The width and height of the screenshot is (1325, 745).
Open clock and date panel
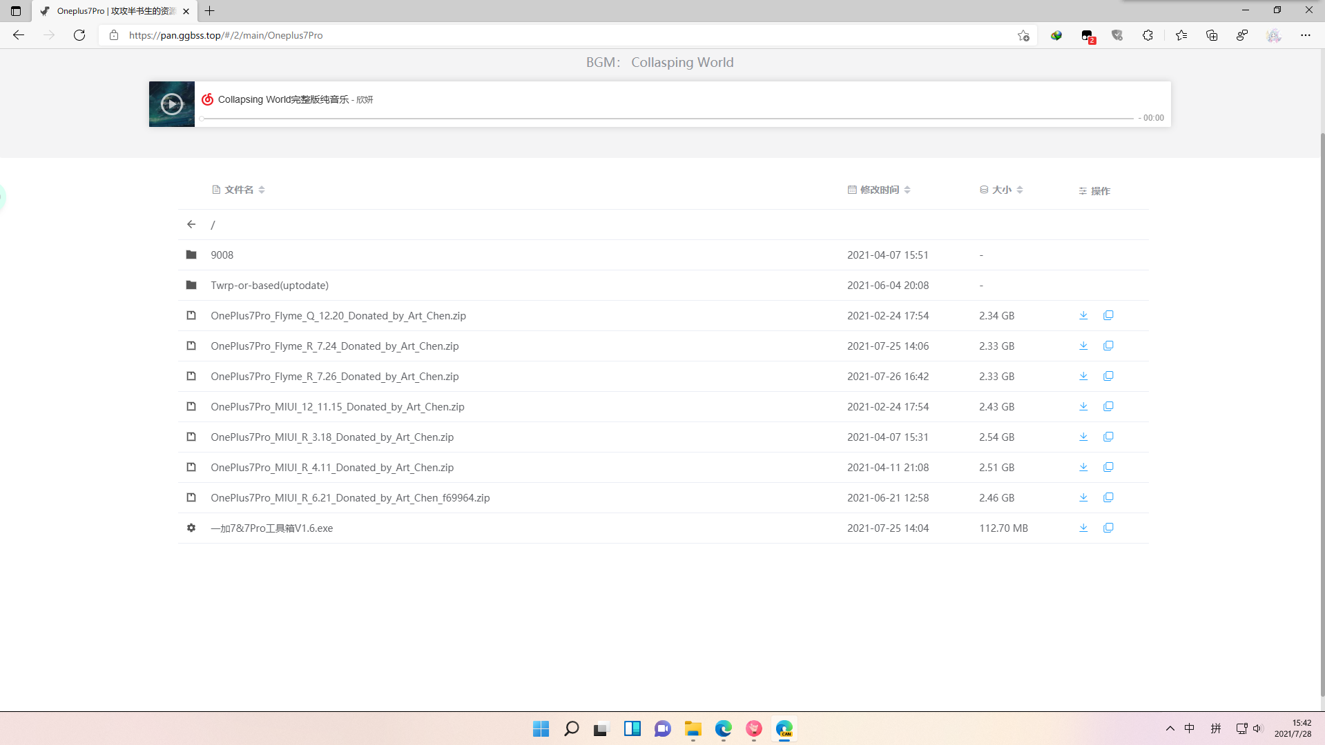(1293, 728)
